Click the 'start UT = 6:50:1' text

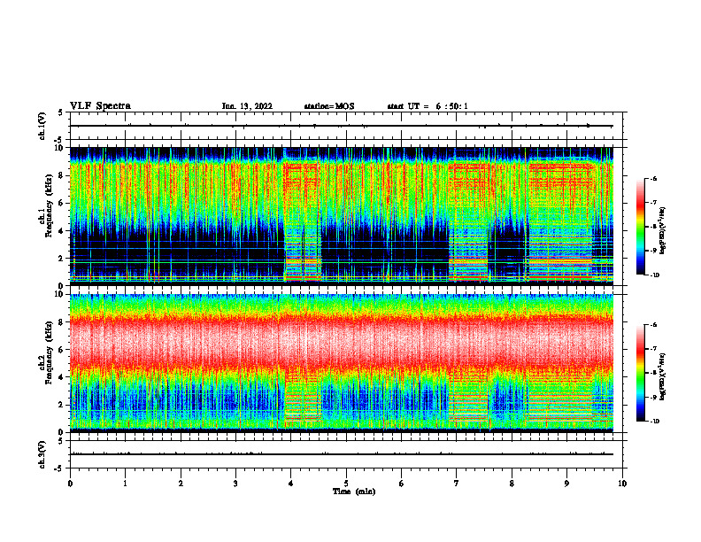click(428, 106)
